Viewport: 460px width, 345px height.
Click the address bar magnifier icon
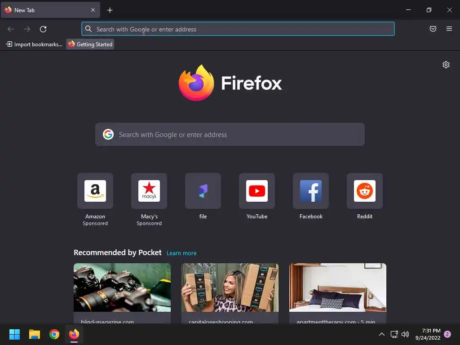coord(88,29)
